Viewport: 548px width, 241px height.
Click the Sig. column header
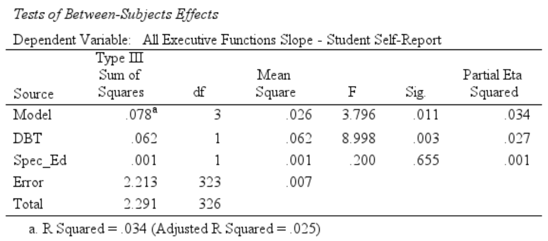(x=416, y=92)
